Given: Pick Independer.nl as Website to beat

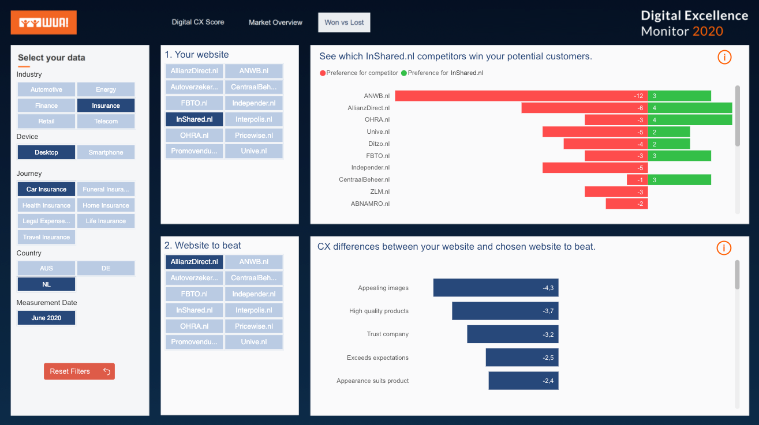Looking at the screenshot, I should point(254,294).
